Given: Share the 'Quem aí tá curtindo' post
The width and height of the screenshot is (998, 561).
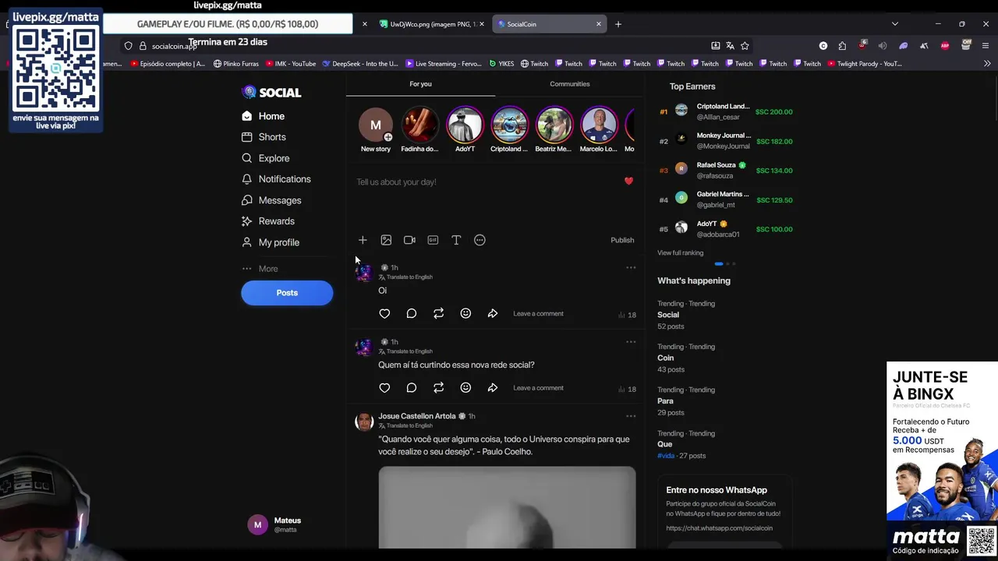Looking at the screenshot, I should (493, 388).
